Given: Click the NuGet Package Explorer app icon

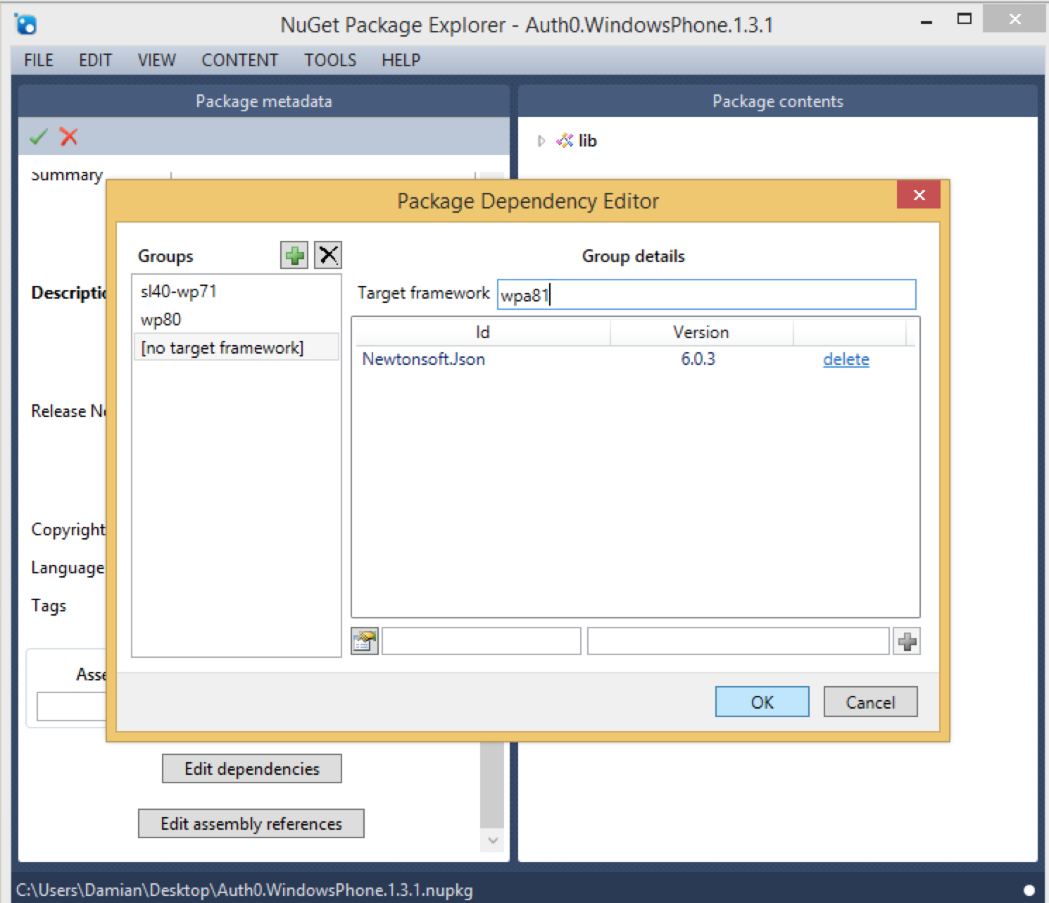Looking at the screenshot, I should [26, 25].
